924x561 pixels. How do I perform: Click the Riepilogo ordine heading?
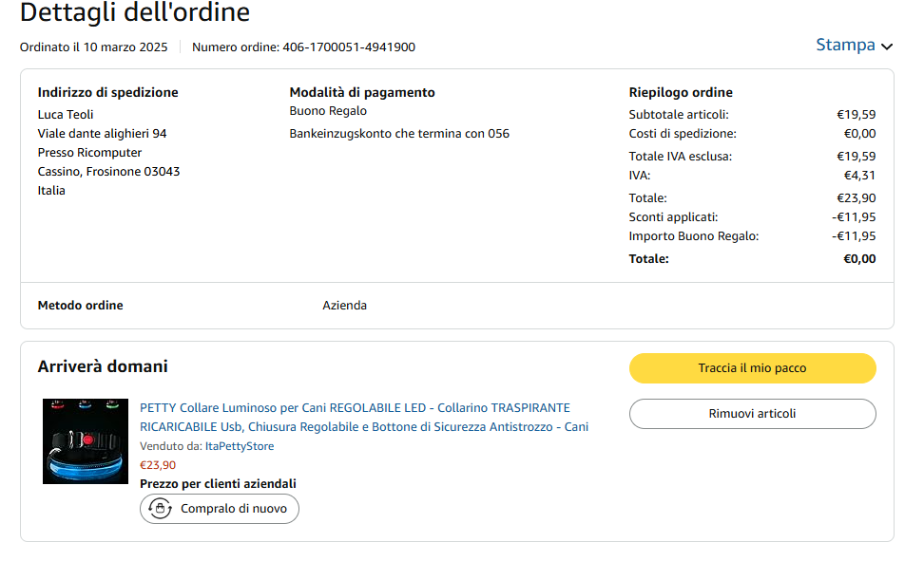click(681, 92)
